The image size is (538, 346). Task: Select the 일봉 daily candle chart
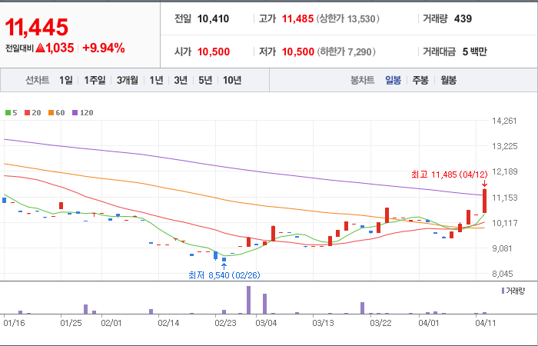(393, 80)
